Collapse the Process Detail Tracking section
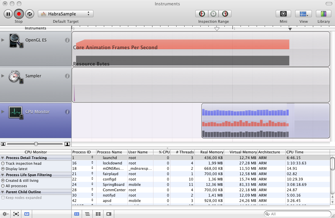Image resolution: width=335 pixels, height=218 pixels. [3, 158]
